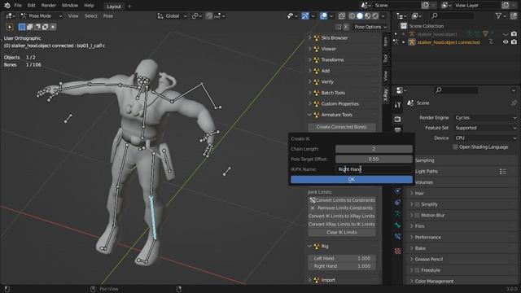Open the Help menu
This screenshot has width=521, height=293.
pyautogui.click(x=89, y=6)
